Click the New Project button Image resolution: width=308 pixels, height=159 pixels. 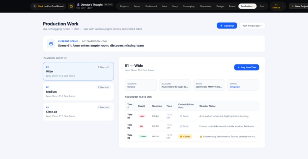298,6
